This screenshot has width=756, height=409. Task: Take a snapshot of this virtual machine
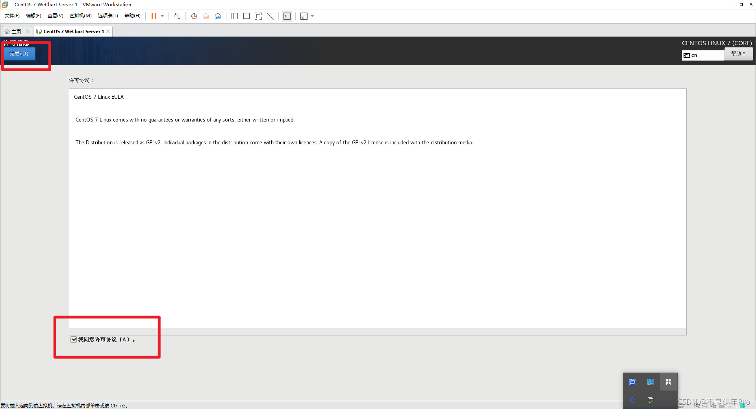194,16
